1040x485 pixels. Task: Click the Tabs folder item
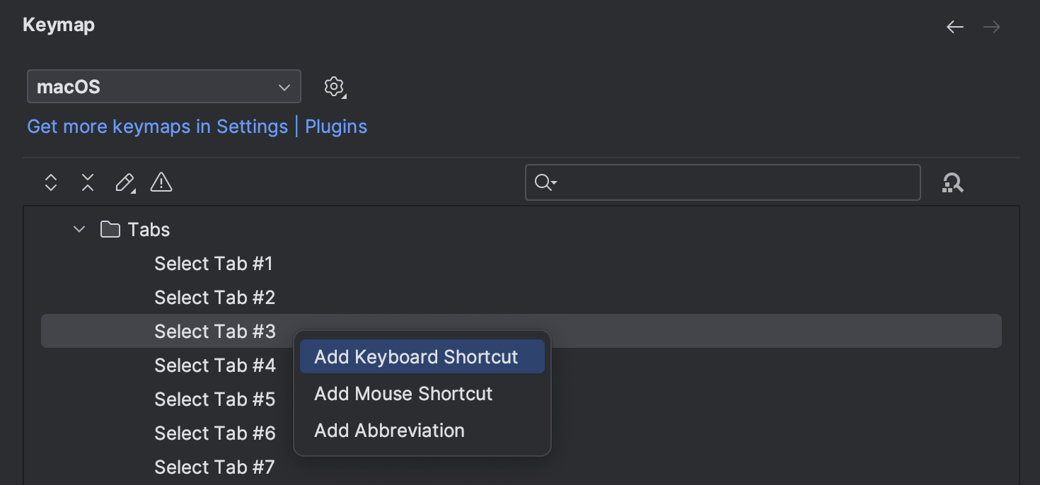(149, 230)
